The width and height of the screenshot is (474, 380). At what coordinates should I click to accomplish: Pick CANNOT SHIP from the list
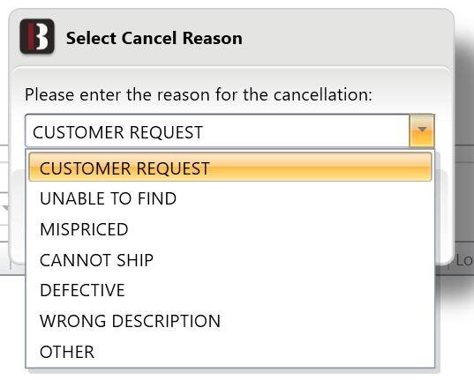(230, 260)
